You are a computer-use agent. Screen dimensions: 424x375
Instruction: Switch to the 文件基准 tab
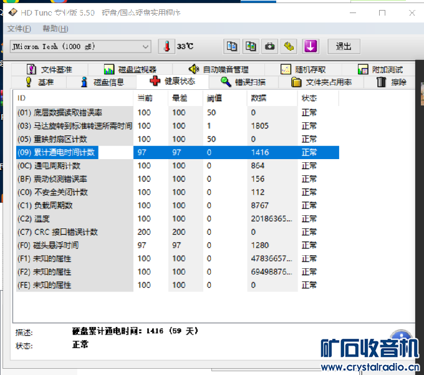click(x=49, y=69)
